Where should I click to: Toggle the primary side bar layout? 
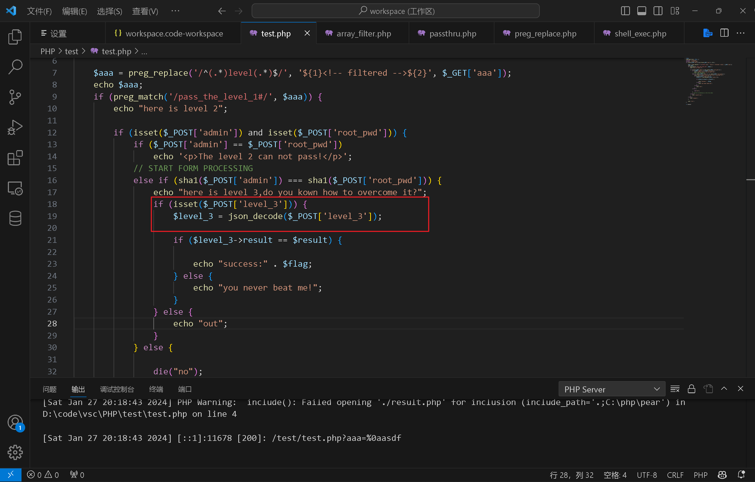click(x=625, y=11)
